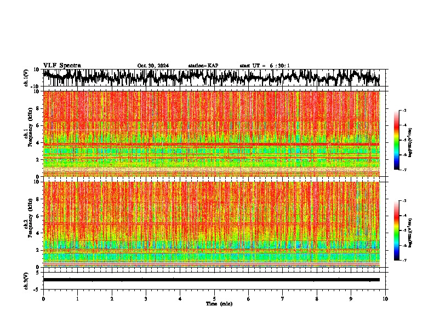Click the "VLF Spectra" title text
The image size is (434, 335).
[x=62, y=66]
